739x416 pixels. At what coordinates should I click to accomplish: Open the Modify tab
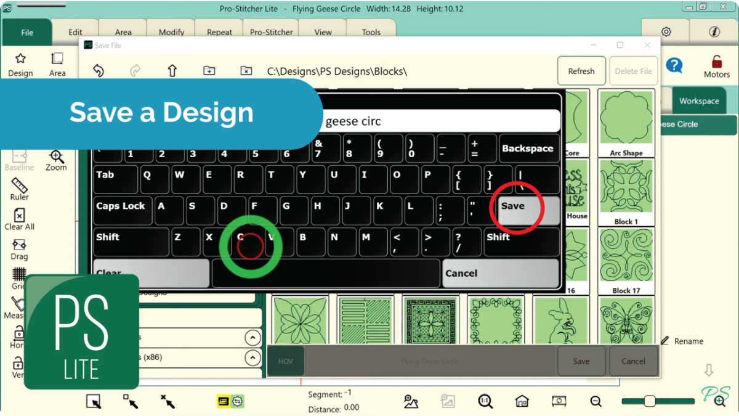(x=171, y=32)
